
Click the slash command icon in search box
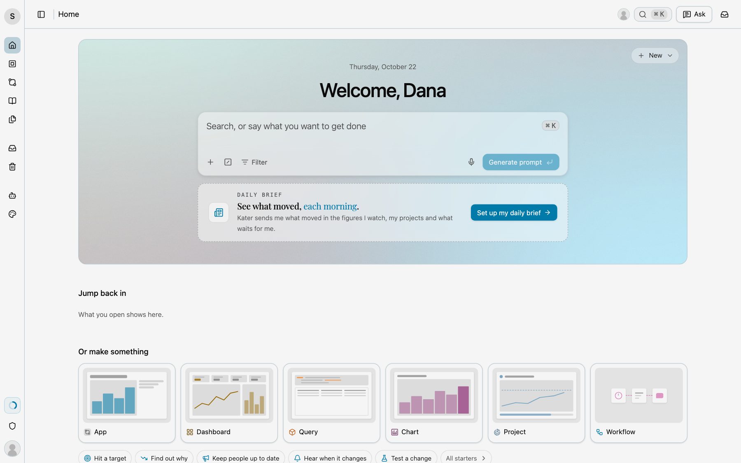pyautogui.click(x=228, y=162)
